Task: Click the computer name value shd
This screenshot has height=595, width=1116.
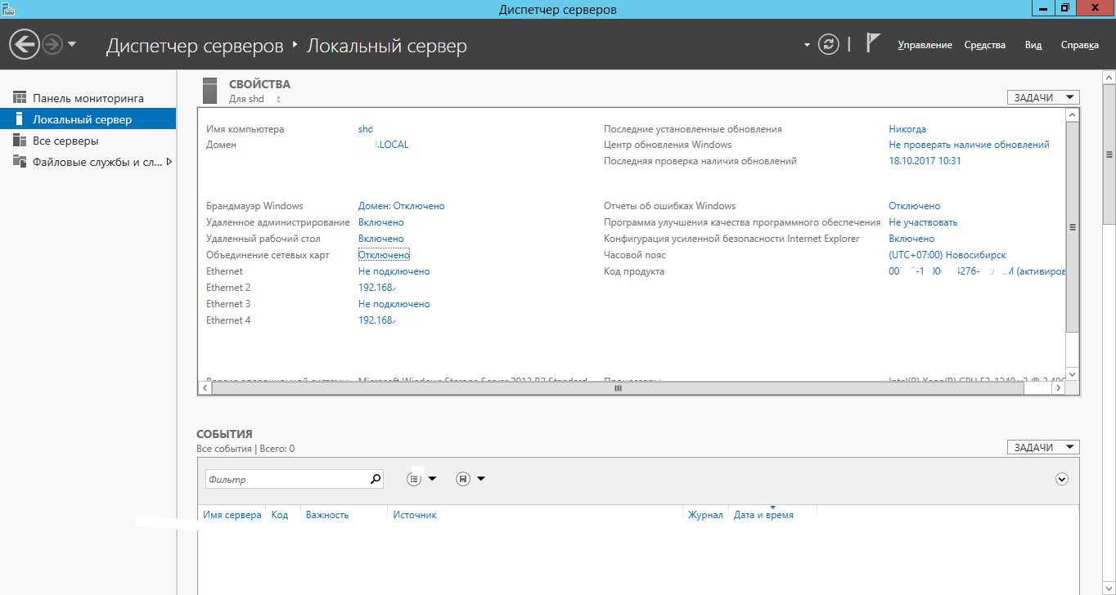Action: (x=366, y=129)
